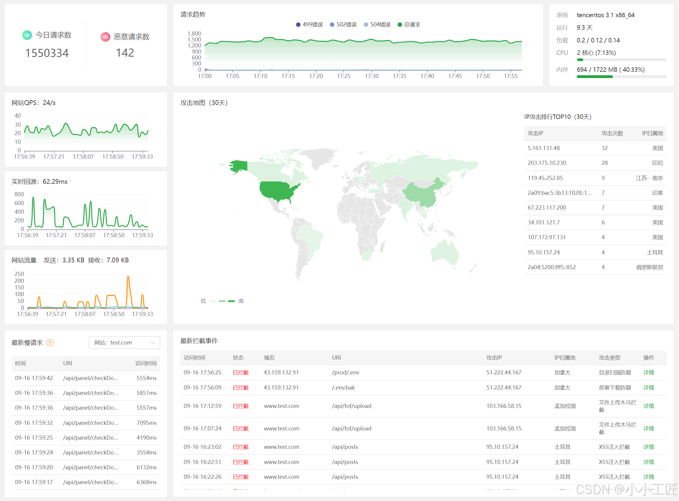
Task: Toggle the 502错误 legend series
Action: pyautogui.click(x=343, y=25)
